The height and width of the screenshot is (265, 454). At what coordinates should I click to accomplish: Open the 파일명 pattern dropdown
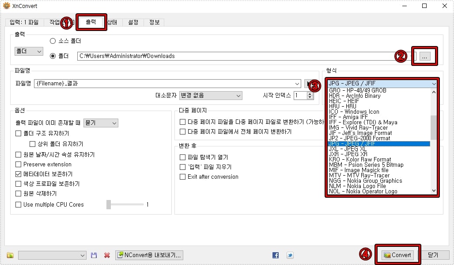coord(298,84)
